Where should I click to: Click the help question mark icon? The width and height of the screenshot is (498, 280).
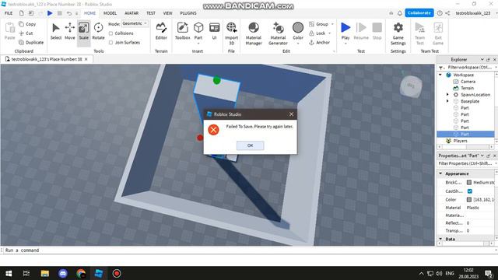tap(440, 13)
